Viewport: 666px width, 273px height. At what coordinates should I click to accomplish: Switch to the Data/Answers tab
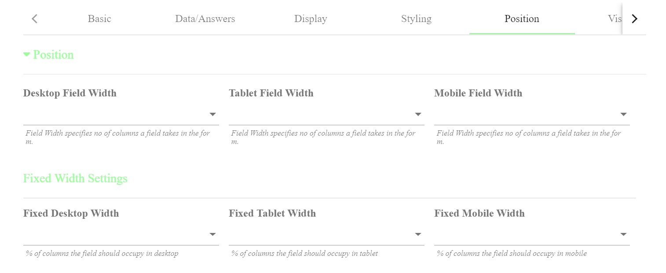205,19
